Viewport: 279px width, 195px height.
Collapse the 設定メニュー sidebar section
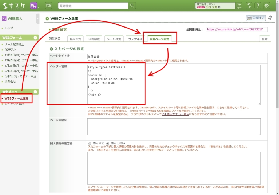(x=35, y=92)
